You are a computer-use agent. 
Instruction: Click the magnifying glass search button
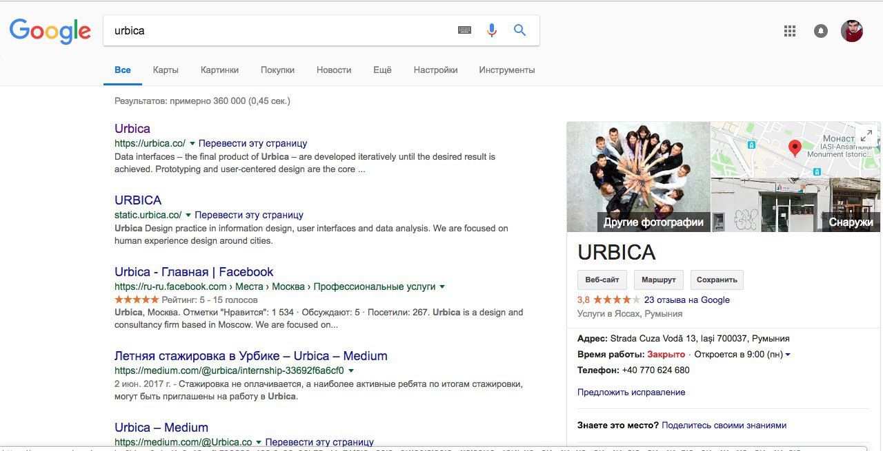pos(520,30)
